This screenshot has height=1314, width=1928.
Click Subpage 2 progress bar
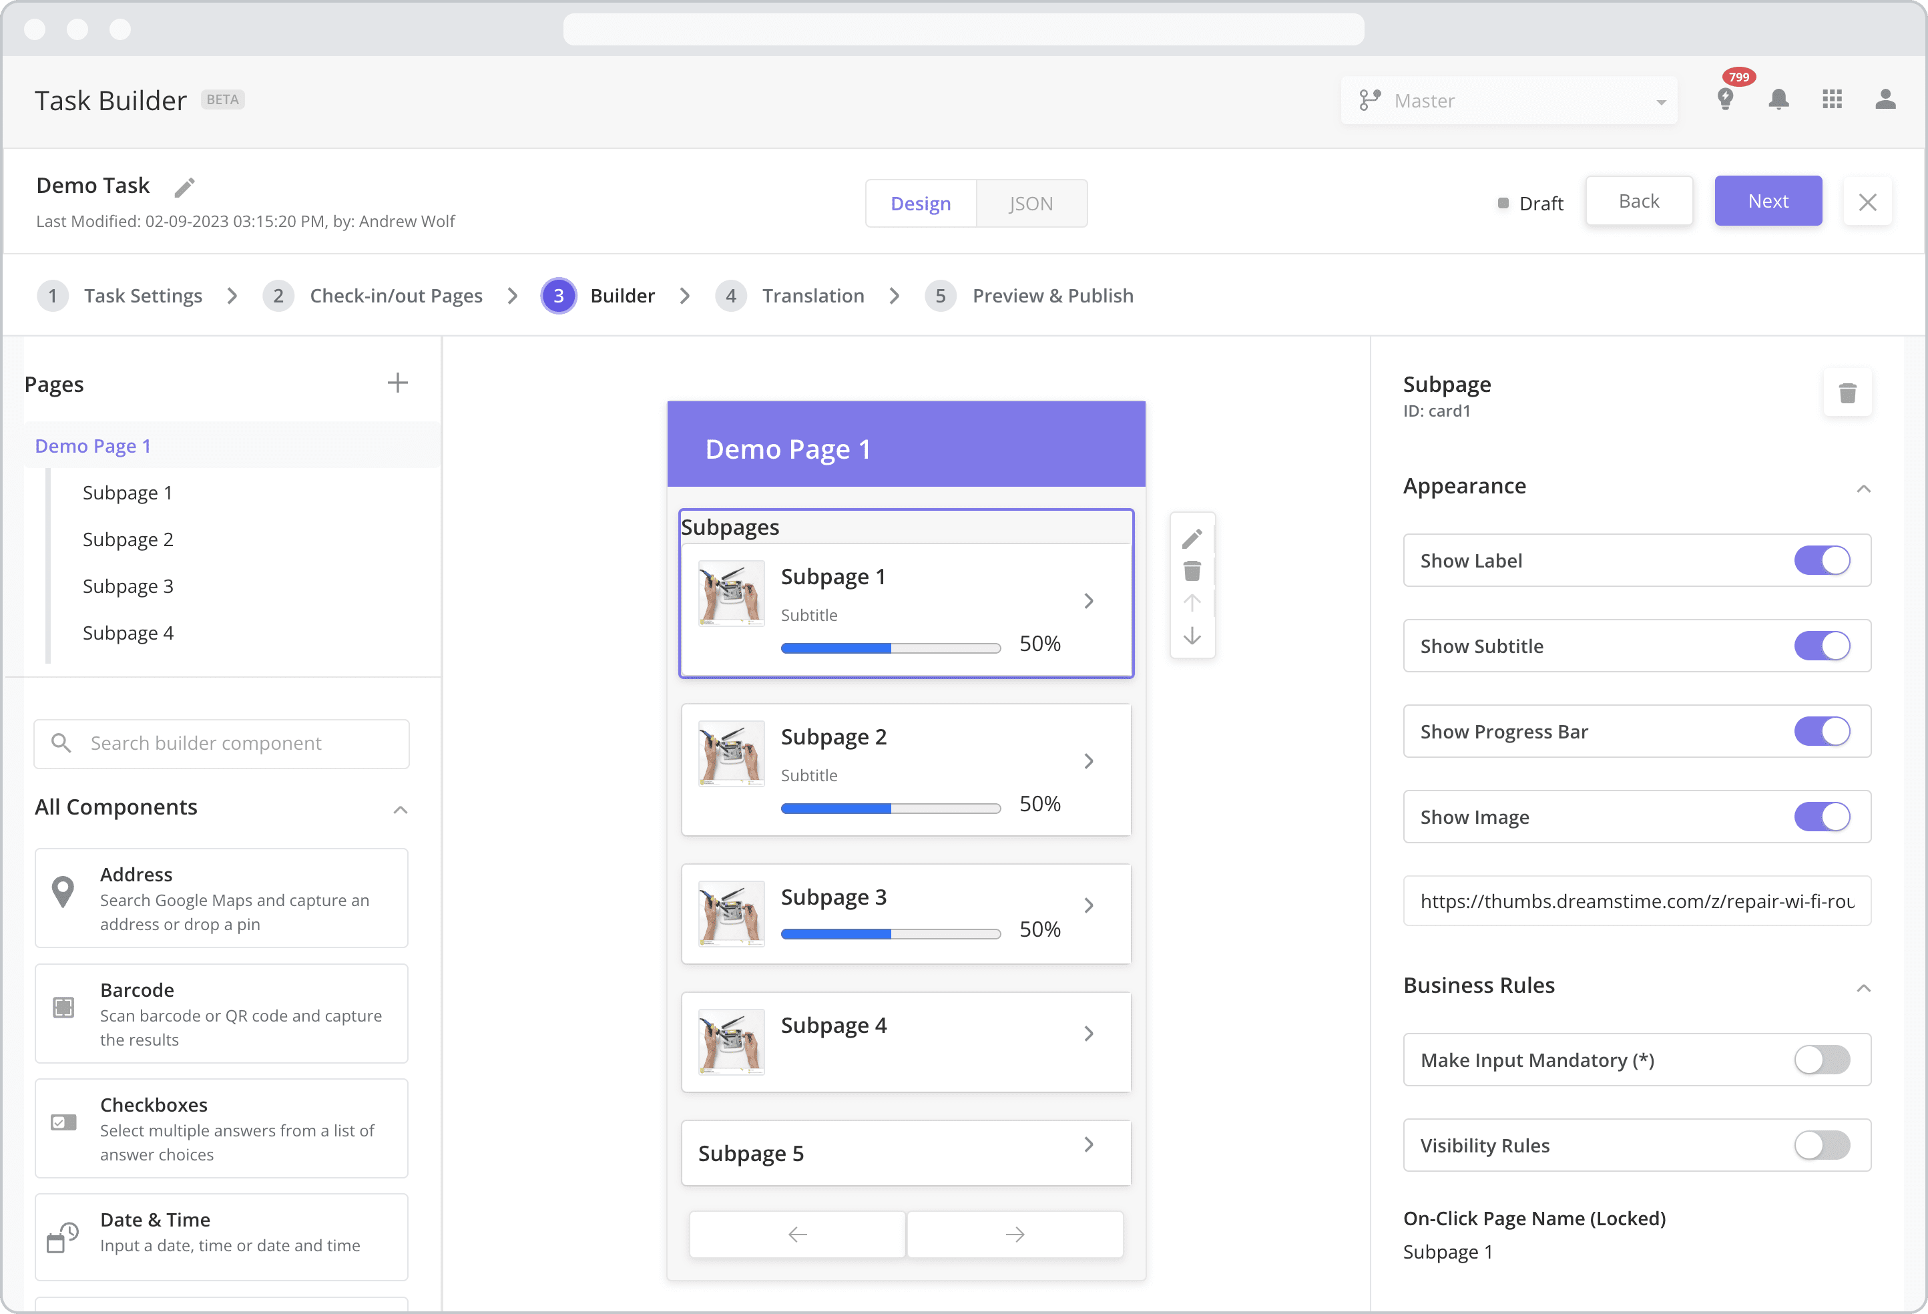point(890,808)
